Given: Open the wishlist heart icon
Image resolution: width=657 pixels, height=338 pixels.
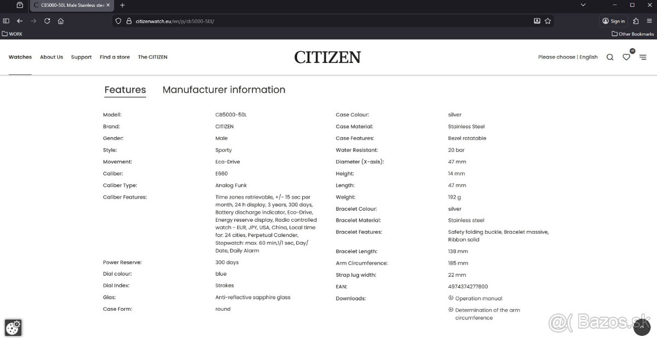Looking at the screenshot, I should pyautogui.click(x=626, y=57).
